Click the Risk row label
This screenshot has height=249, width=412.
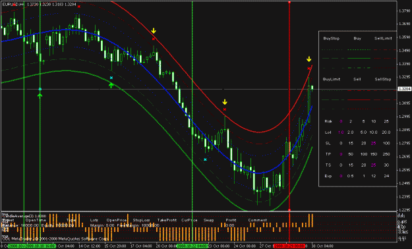point(328,121)
